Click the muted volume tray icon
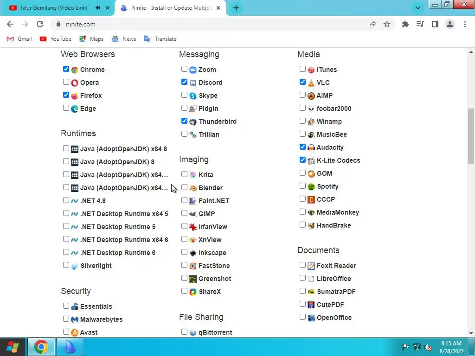Image resolution: width=475 pixels, height=356 pixels. [x=428, y=347]
